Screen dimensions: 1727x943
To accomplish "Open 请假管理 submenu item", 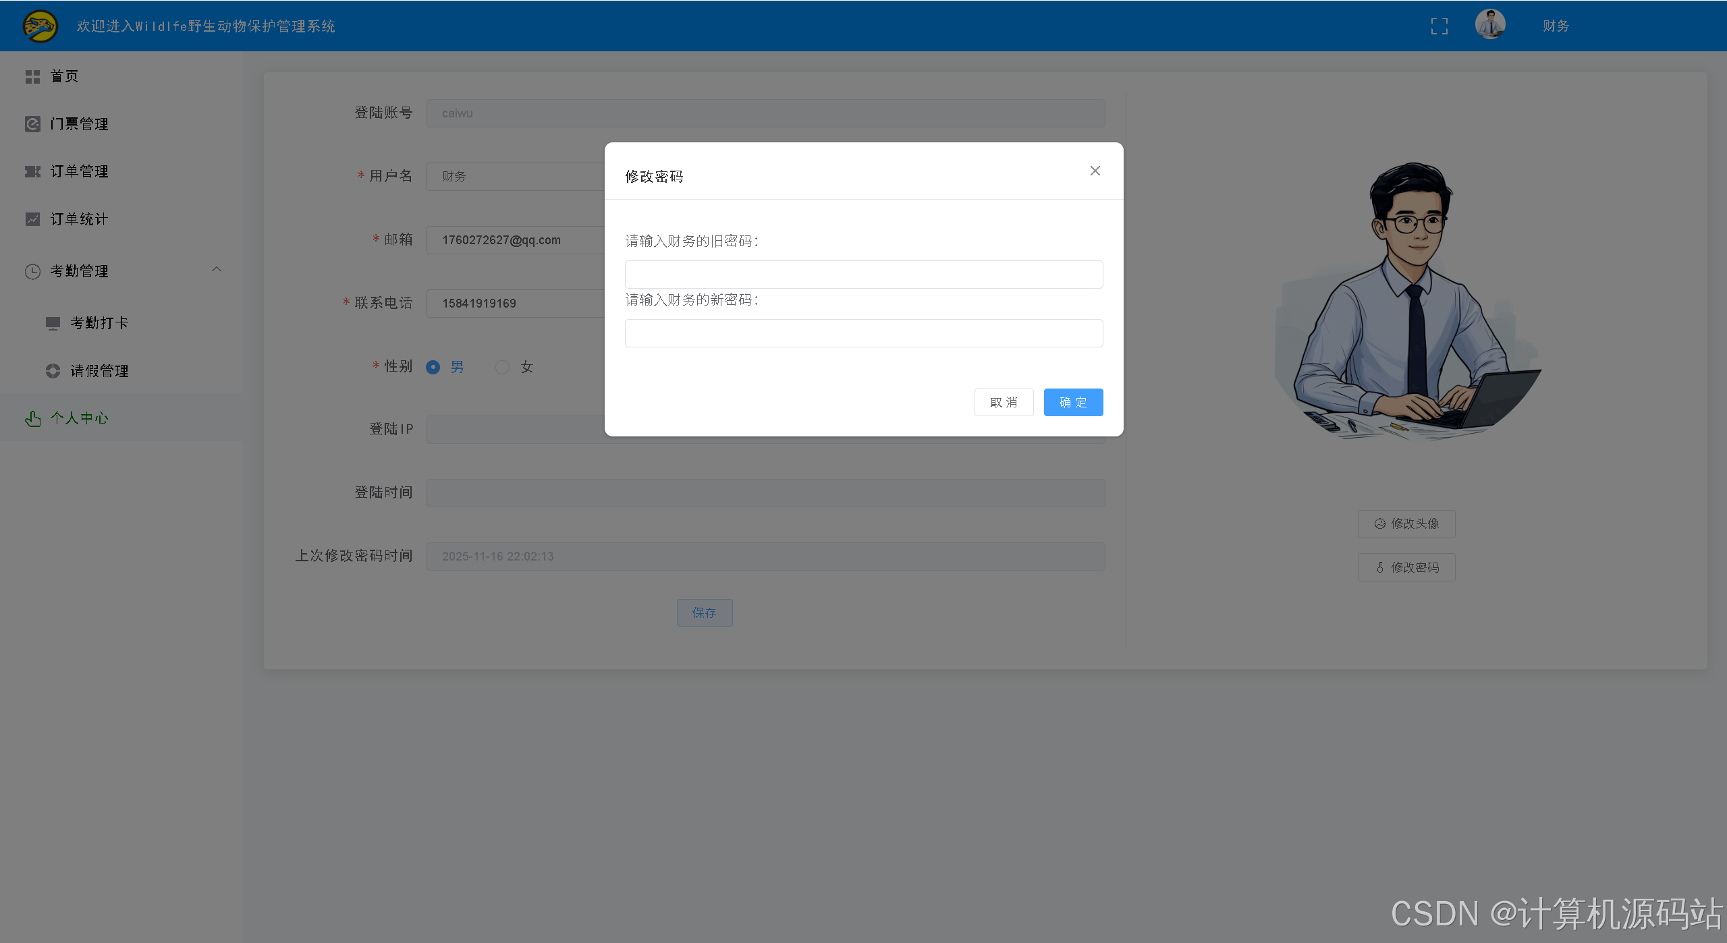I will point(121,371).
